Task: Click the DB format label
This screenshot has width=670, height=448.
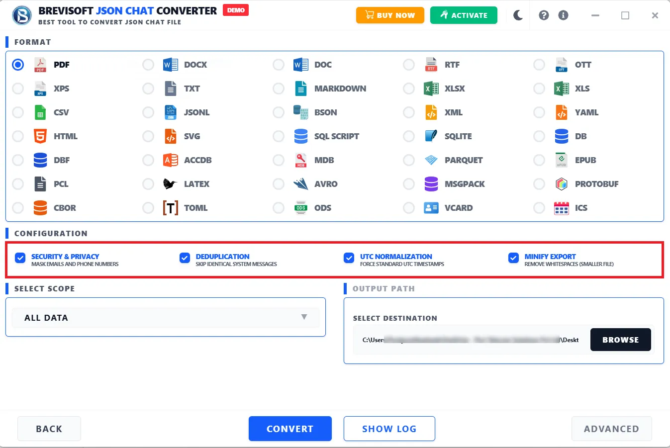Action: 581,136
